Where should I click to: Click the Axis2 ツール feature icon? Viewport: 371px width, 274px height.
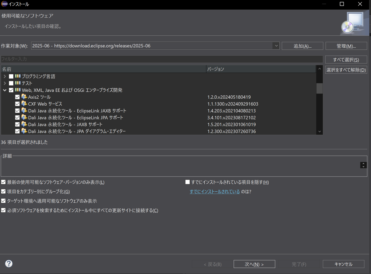coord(24,97)
